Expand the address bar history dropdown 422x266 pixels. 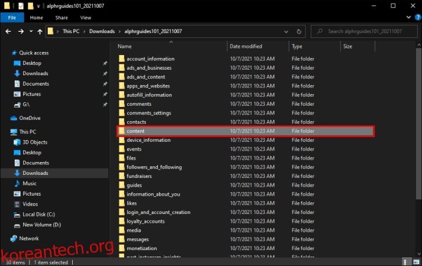pos(286,31)
